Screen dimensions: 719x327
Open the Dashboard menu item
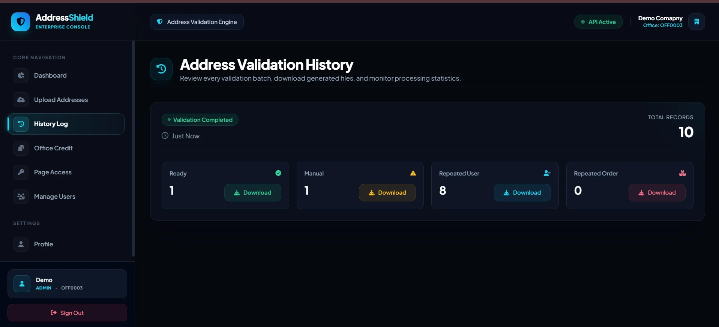click(66, 75)
